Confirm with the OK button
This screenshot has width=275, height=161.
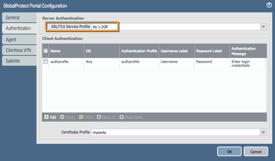[229, 151]
